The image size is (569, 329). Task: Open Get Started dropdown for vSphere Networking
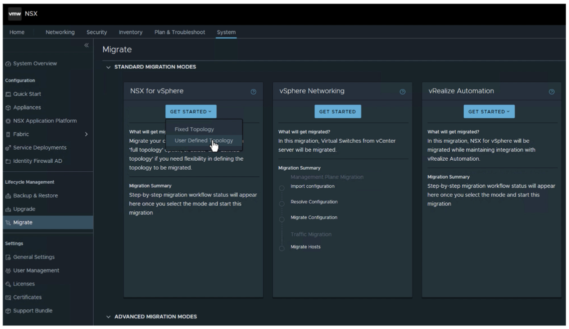point(338,112)
